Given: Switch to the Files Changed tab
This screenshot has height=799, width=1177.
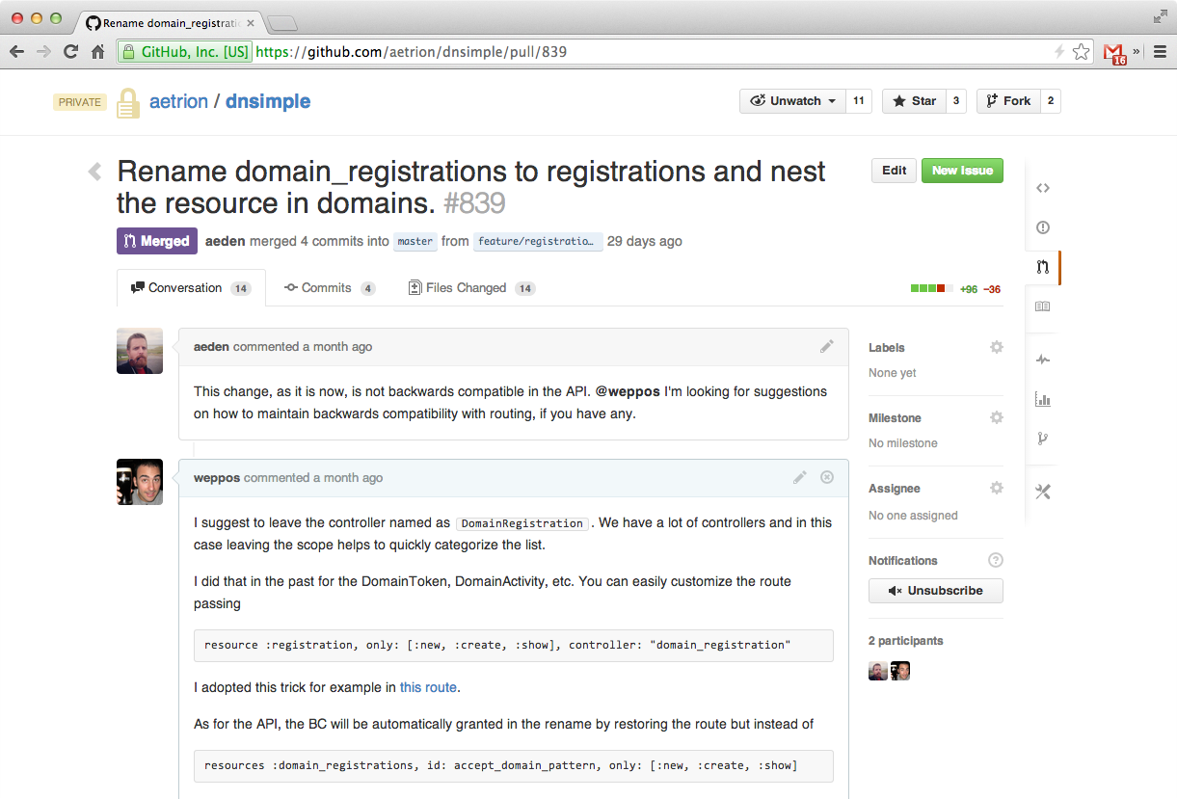Looking at the screenshot, I should tap(471, 288).
